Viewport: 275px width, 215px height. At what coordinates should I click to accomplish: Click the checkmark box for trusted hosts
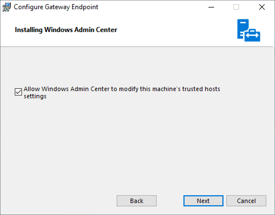coord(18,92)
